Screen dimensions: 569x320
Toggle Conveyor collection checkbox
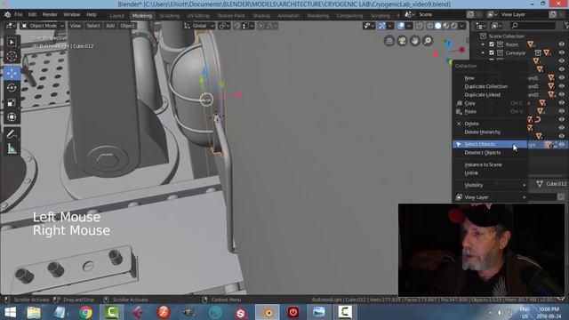point(492,52)
